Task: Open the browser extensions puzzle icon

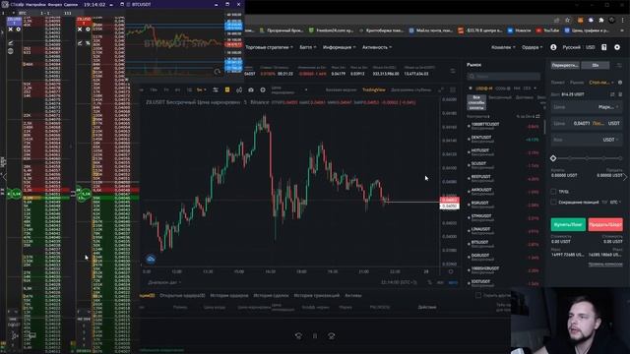Action: pos(601,20)
